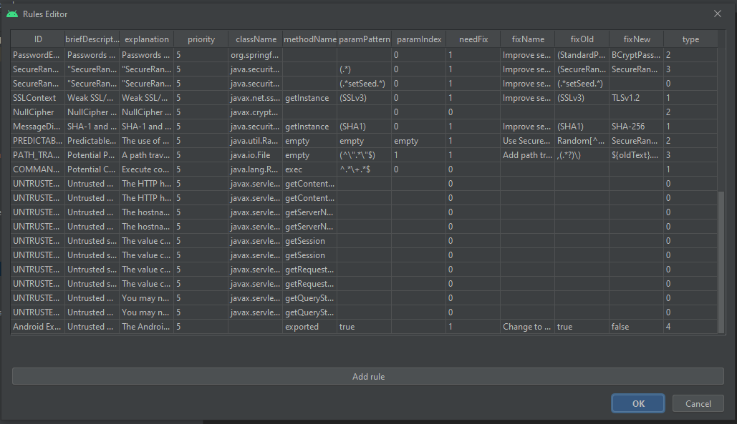Select the 'PasswordE...' ID cell
The height and width of the screenshot is (424, 737).
click(x=38, y=55)
